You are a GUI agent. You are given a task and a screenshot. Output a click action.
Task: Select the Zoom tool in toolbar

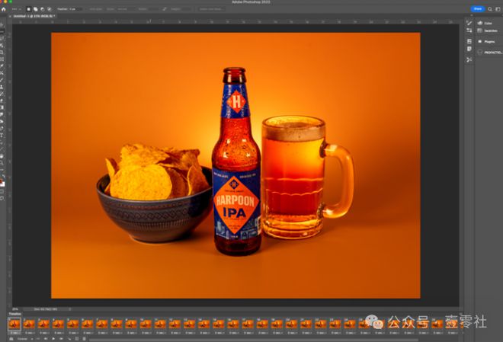click(x=2, y=163)
